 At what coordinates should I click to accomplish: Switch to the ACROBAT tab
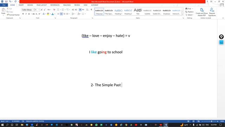[95, 5]
